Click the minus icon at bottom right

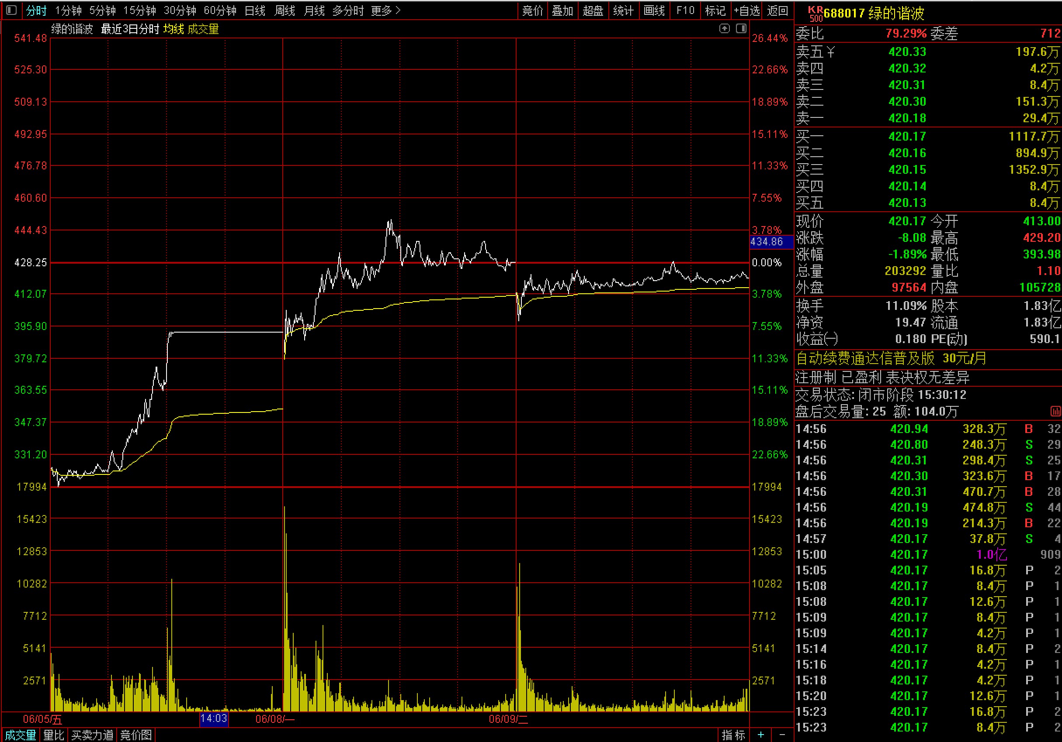pos(782,734)
